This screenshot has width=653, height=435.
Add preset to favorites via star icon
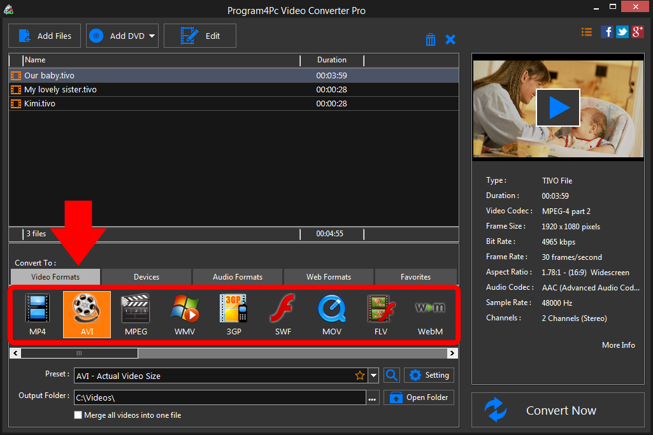360,376
